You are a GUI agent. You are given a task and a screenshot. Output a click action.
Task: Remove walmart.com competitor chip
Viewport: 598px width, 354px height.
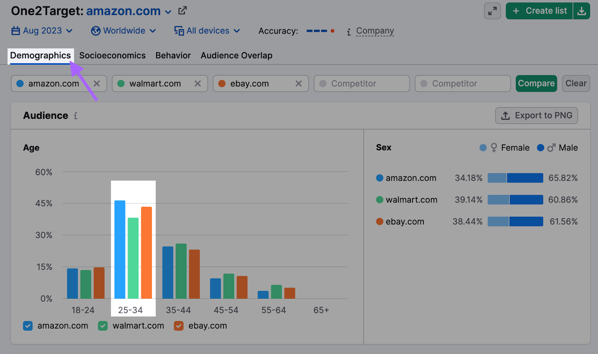click(x=198, y=83)
